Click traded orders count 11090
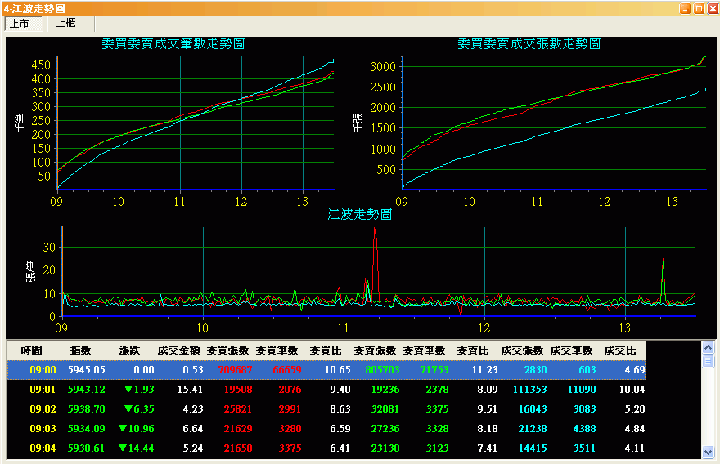 tap(582, 390)
